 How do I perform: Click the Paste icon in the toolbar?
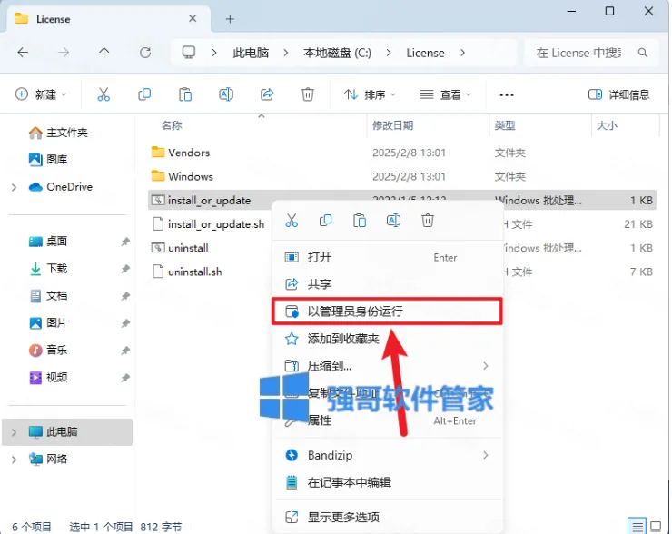pyautogui.click(x=185, y=94)
